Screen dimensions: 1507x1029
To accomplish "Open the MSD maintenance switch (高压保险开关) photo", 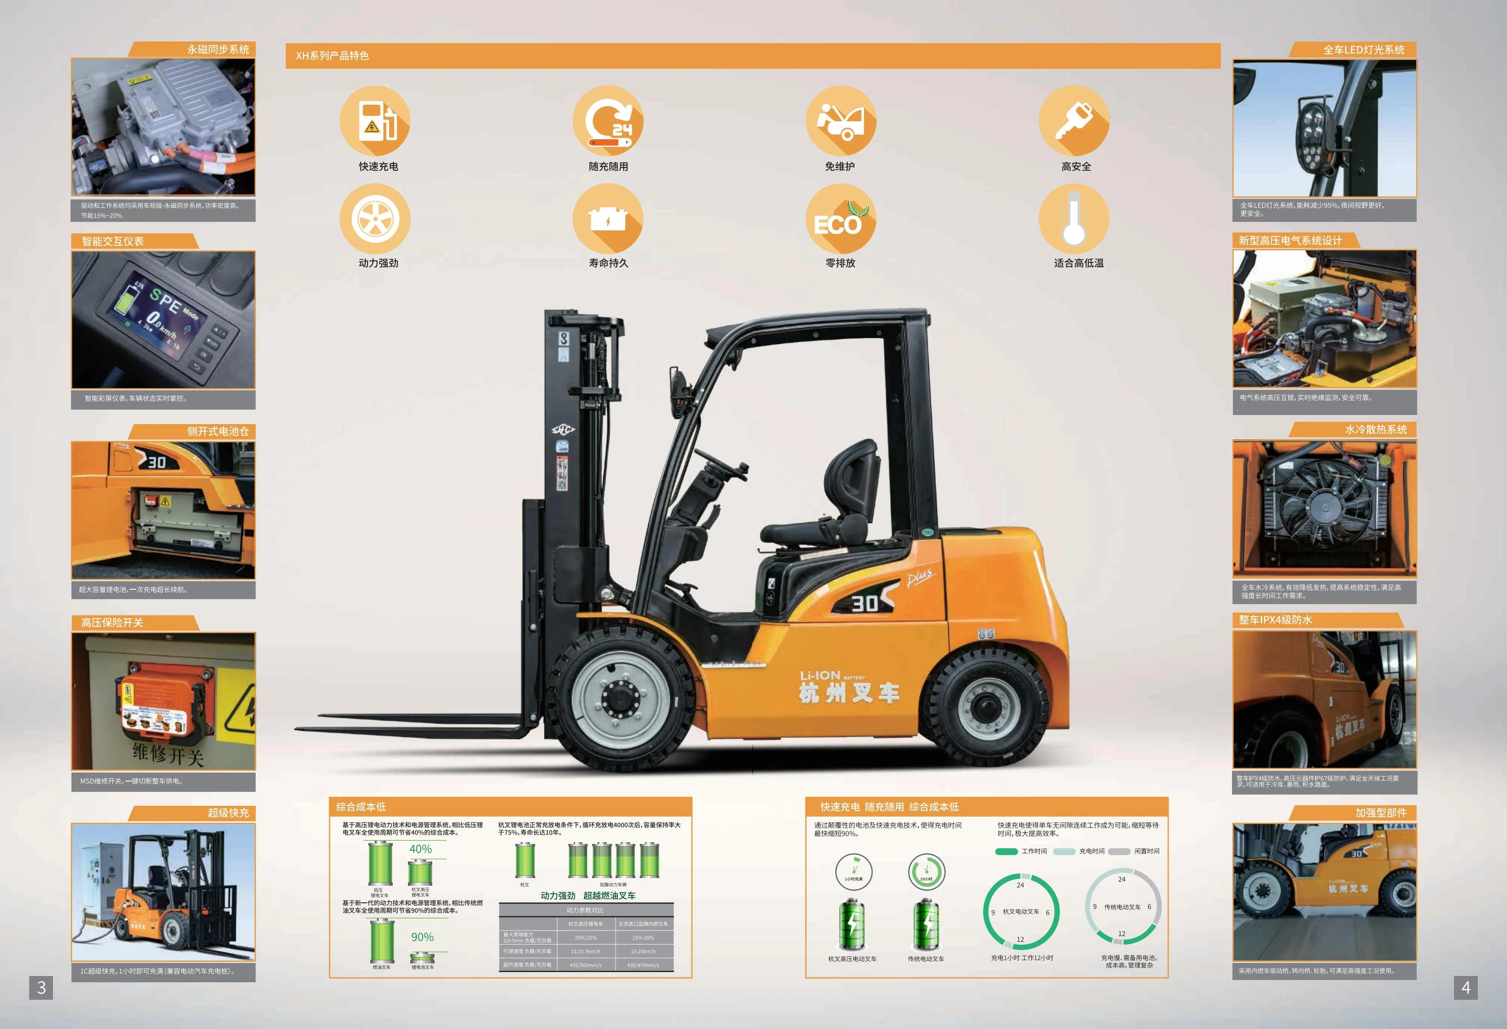I will (163, 701).
